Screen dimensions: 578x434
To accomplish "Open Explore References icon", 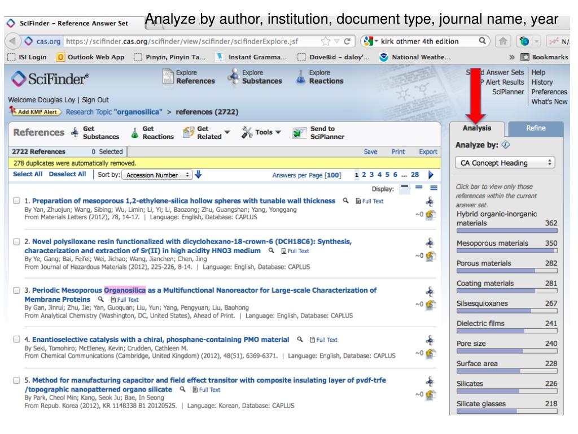I will point(168,77).
